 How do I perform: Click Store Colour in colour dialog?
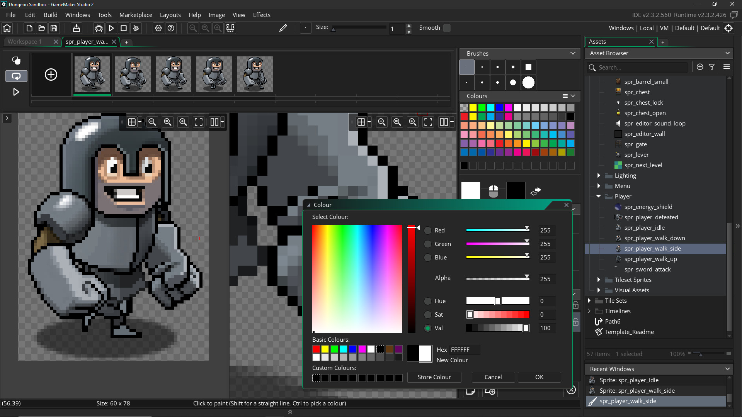click(x=434, y=377)
